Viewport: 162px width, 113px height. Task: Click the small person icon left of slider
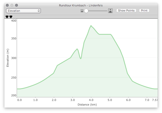pyautogui.click(x=82, y=11)
